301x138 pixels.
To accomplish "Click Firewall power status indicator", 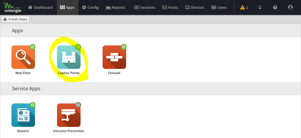I will (x=124, y=47).
